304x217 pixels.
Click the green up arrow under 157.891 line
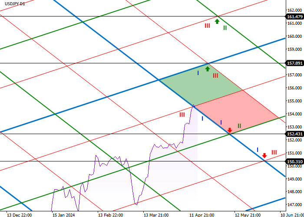(x=208, y=69)
